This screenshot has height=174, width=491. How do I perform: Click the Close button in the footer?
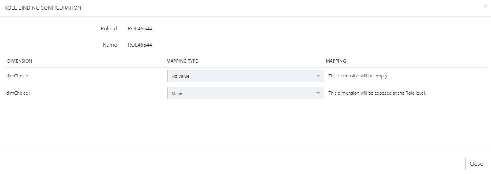point(476,164)
